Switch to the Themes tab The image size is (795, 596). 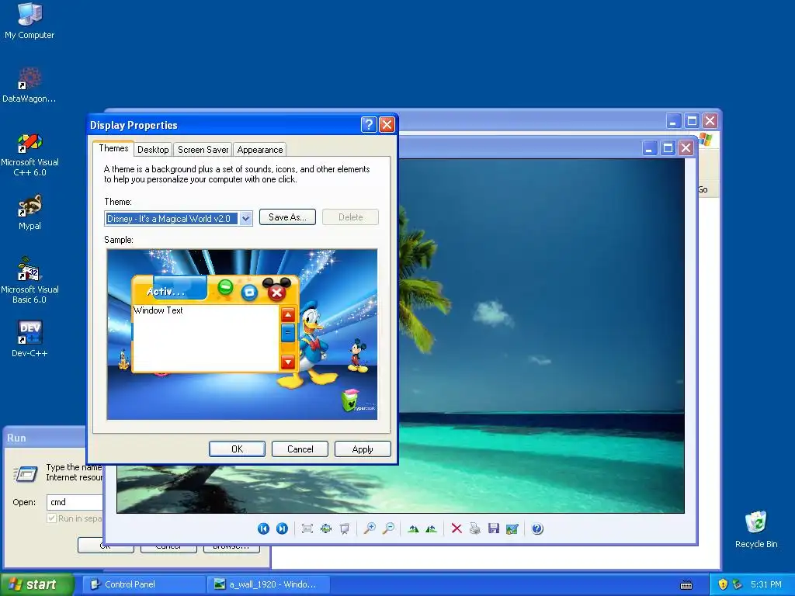[113, 148]
